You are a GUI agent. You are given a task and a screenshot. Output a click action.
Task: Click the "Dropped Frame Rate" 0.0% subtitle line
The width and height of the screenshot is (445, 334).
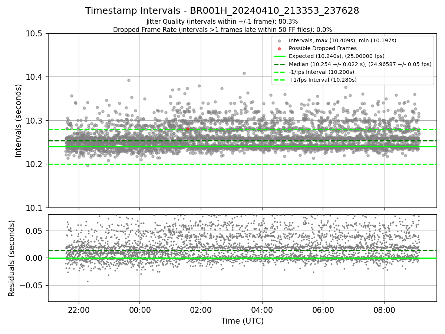click(222, 30)
